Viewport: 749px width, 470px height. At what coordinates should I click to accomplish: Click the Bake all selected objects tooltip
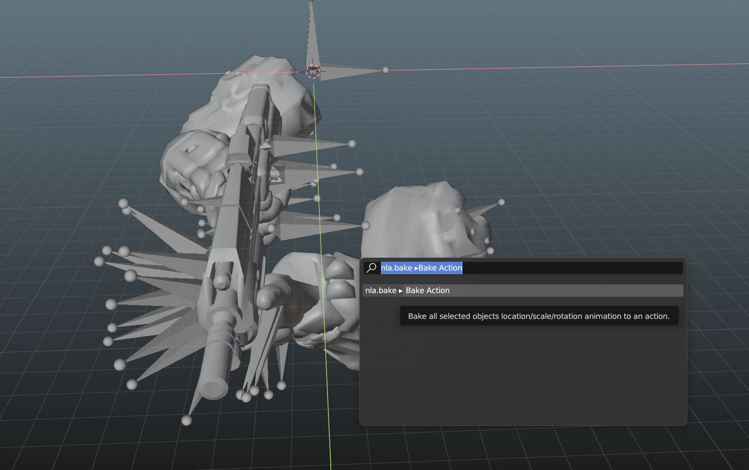pyautogui.click(x=538, y=316)
